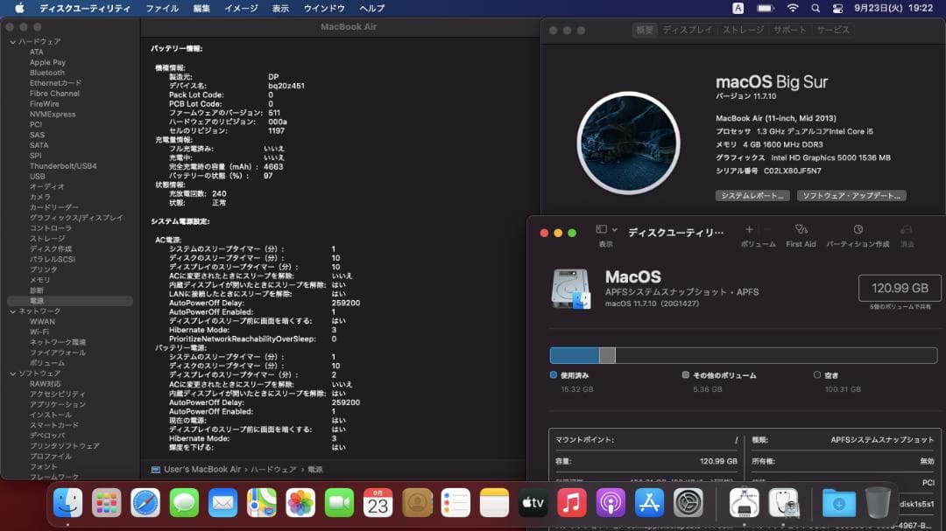Click the 使用済み legend marker
Screen dimensions: 946x531
click(x=551, y=374)
